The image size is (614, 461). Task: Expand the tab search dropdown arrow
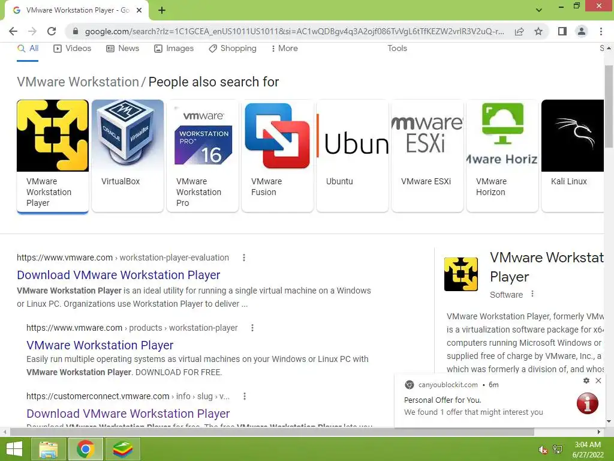pyautogui.click(x=539, y=10)
